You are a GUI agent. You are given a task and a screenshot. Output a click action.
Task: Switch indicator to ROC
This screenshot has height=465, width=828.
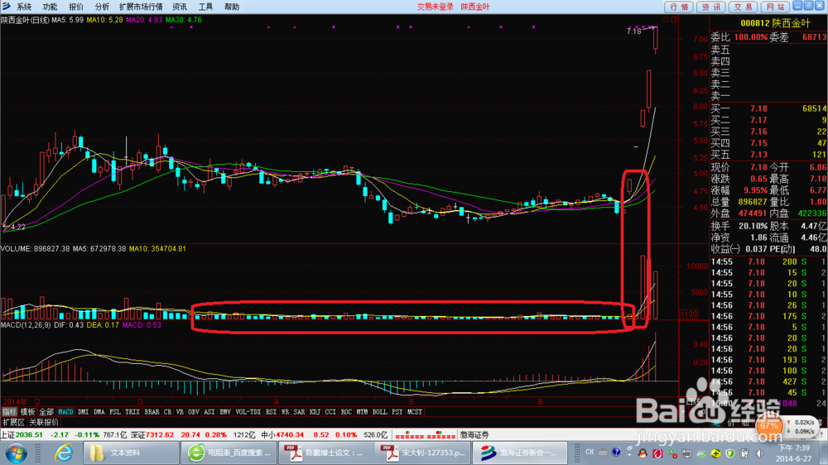coord(346,412)
